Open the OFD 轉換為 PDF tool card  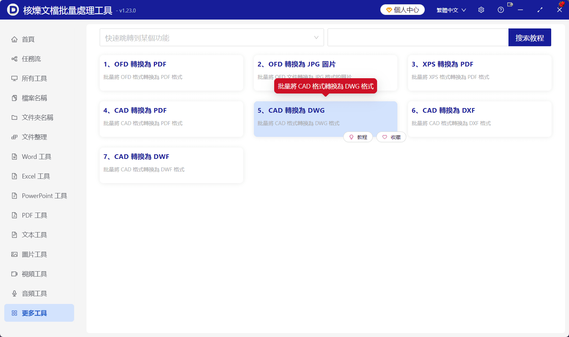(x=171, y=73)
